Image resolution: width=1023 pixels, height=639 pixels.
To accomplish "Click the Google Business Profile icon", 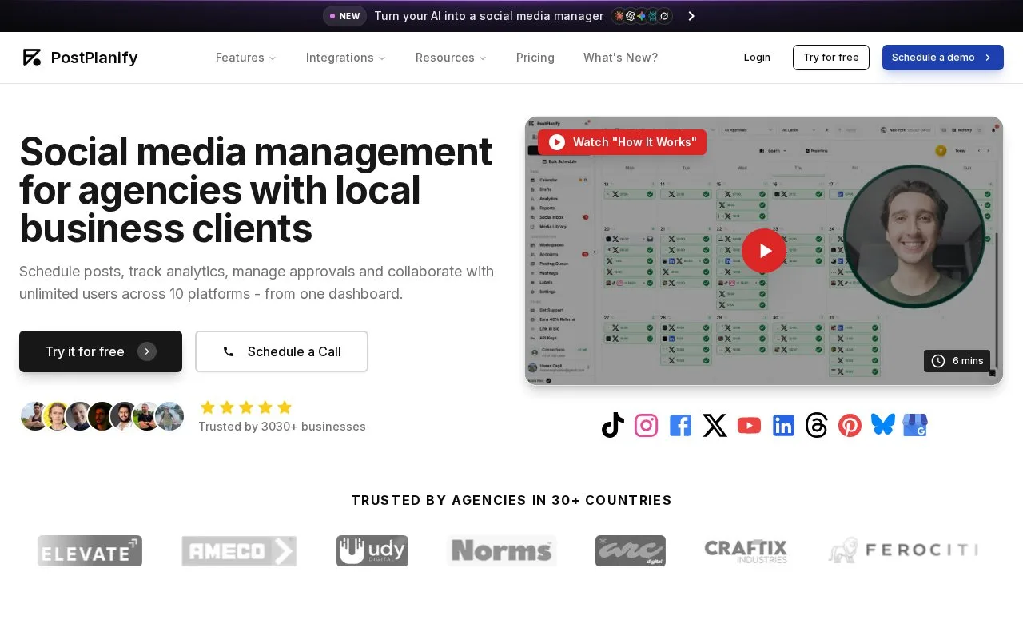I will 915,426.
